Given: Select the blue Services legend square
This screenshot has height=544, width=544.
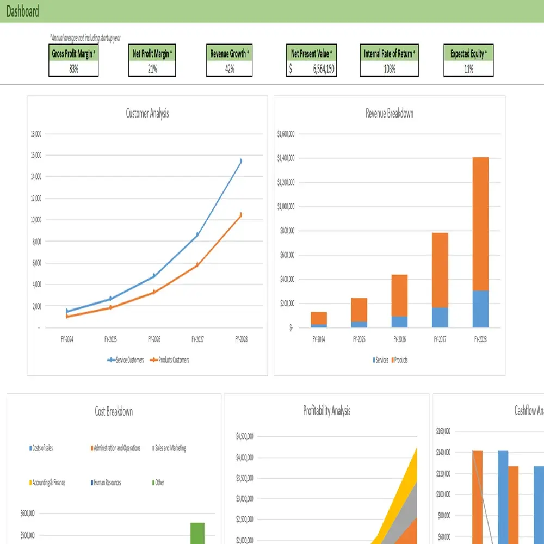Looking at the screenshot, I should [374, 360].
